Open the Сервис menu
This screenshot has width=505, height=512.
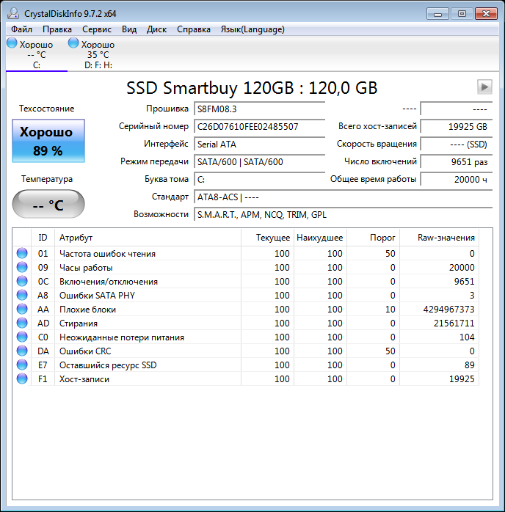(x=97, y=29)
